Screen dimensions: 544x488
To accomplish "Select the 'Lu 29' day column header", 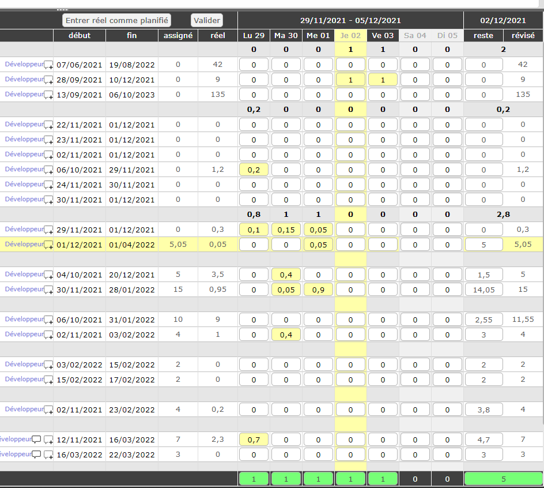I will (x=254, y=35).
